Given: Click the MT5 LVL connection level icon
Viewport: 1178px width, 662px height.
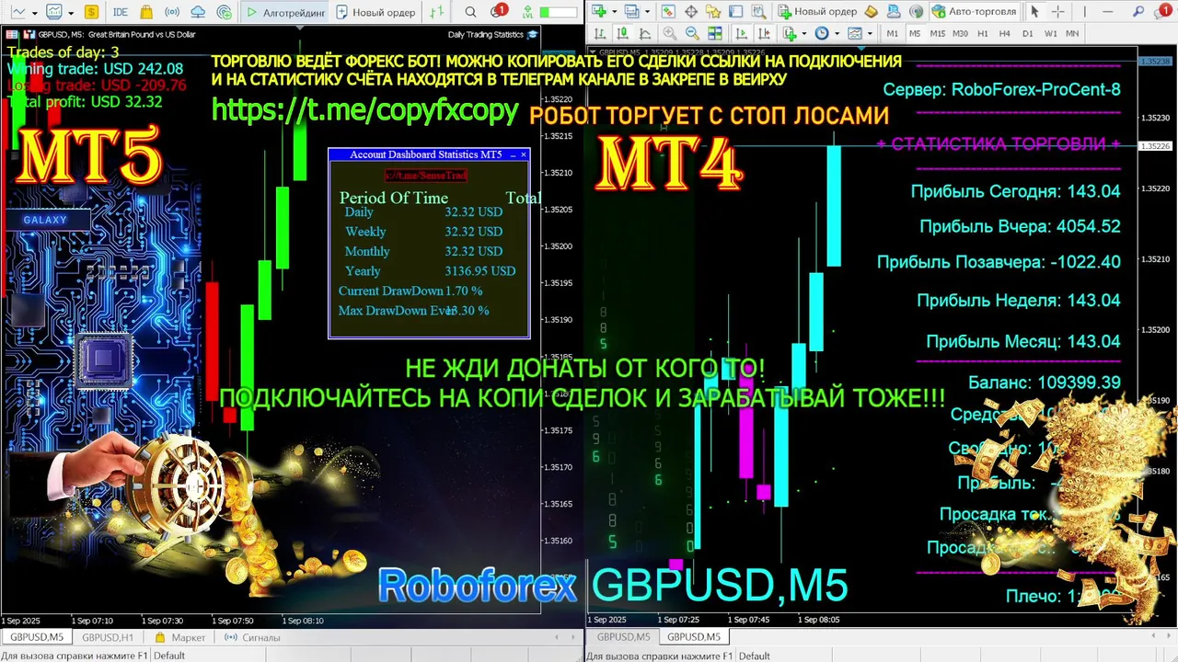Looking at the screenshot, I should tap(527, 13).
